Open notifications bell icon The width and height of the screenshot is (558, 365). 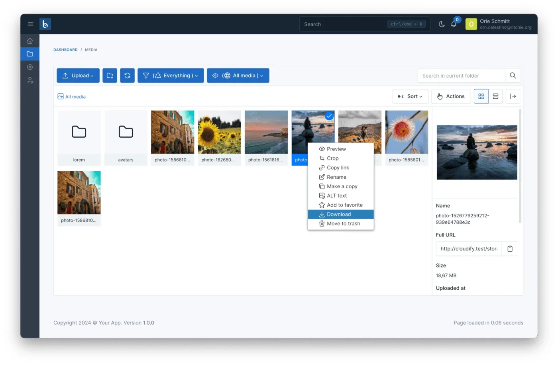pos(454,24)
